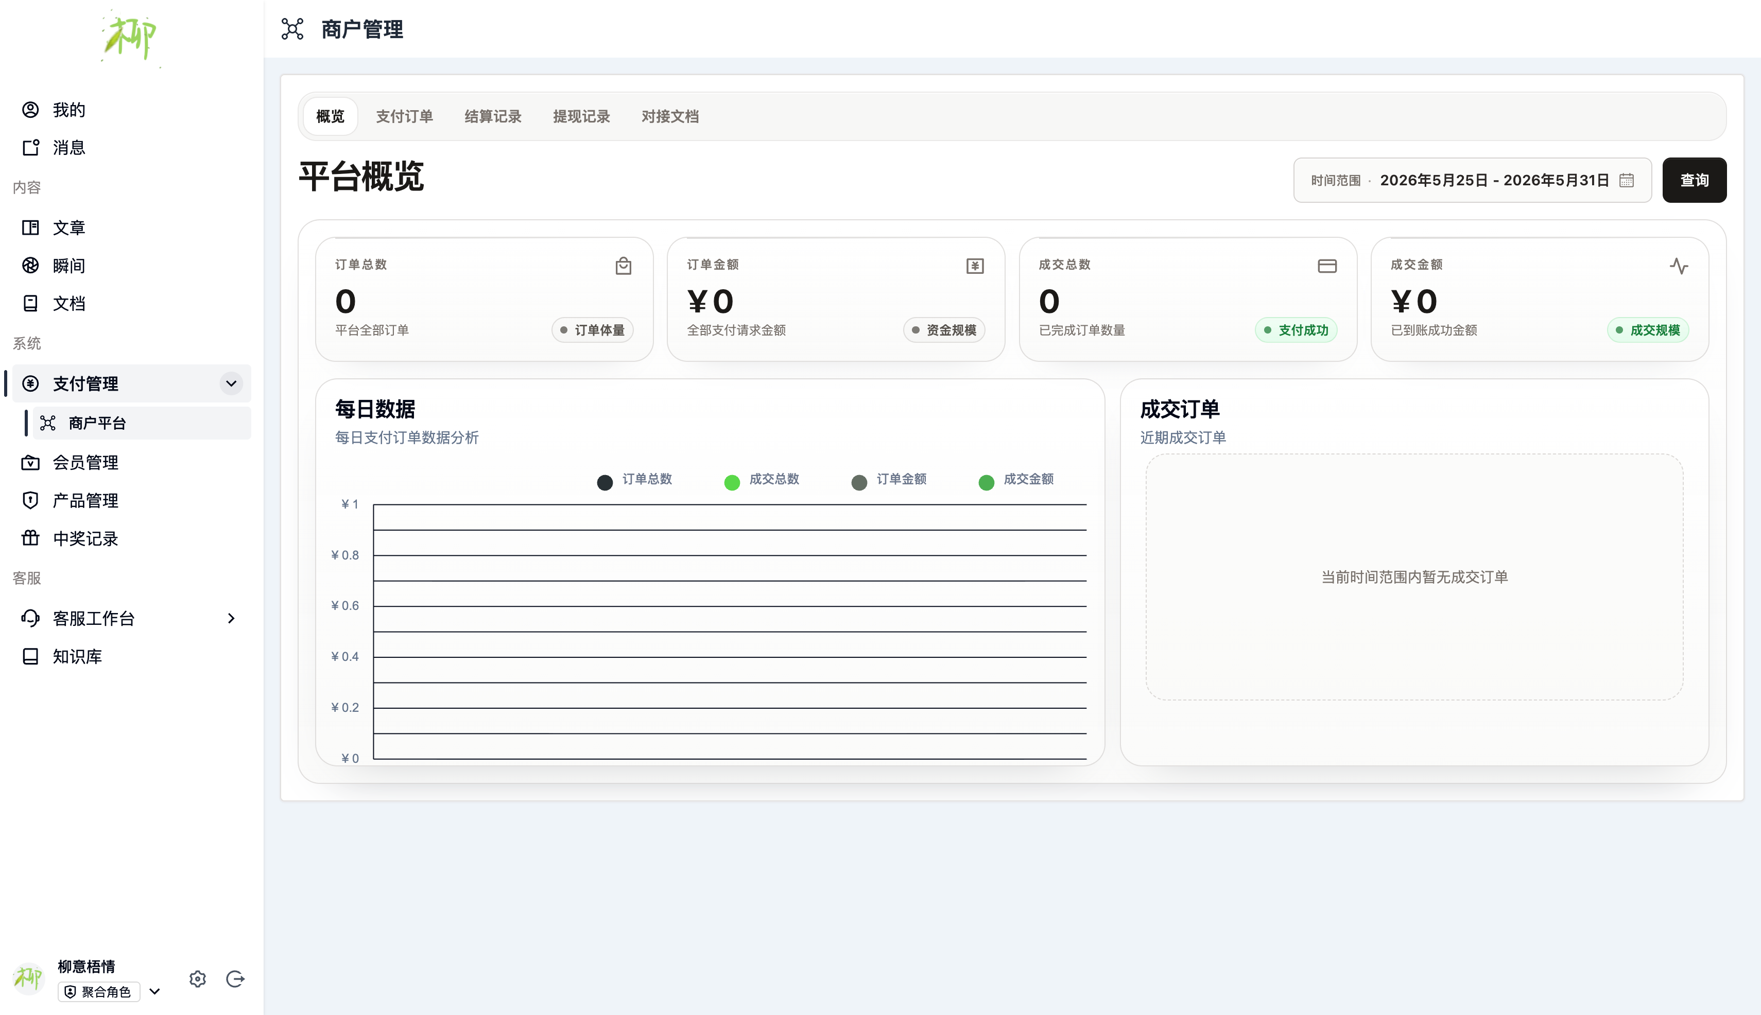Click the activity pulse icon in 成交金额 card
The image size is (1761, 1015).
point(1679,266)
